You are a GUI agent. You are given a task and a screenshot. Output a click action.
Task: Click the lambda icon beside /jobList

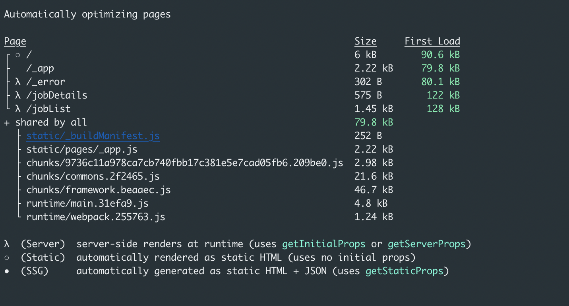pyautogui.click(x=17, y=108)
